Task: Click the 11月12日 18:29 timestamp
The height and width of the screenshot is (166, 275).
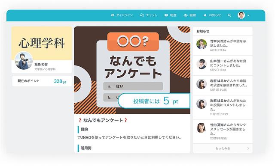Action: click(x=219, y=114)
